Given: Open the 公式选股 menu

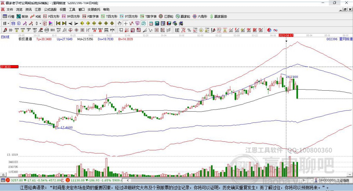Looking at the screenshot, I should 50,10.
